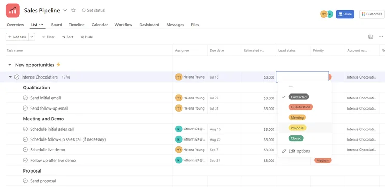The image size is (385, 187).
Task: Open the Sort options
Action: [67, 37]
